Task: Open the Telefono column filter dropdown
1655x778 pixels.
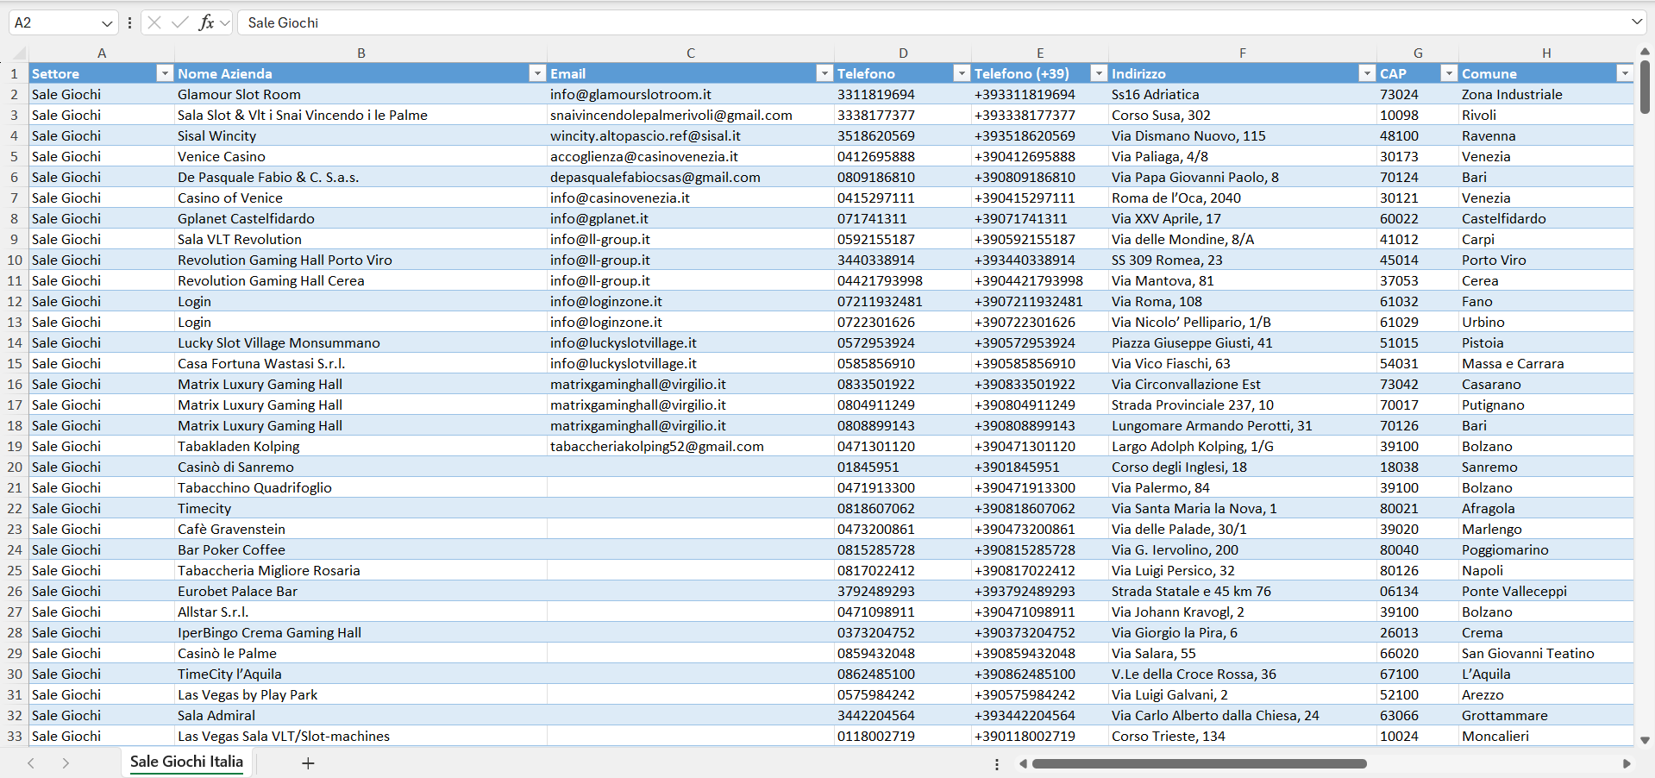Action: 962,73
